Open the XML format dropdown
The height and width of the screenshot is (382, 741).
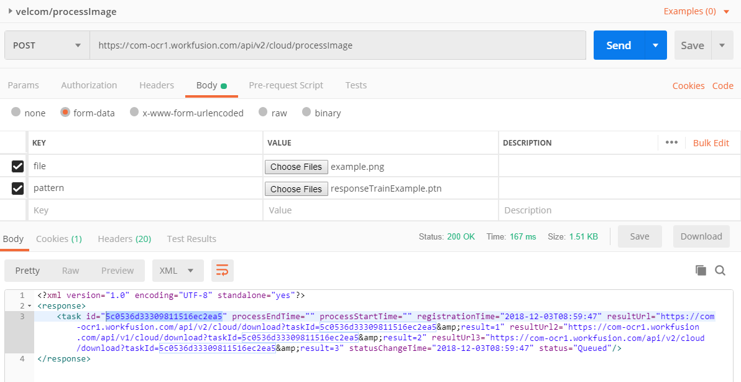click(x=178, y=271)
